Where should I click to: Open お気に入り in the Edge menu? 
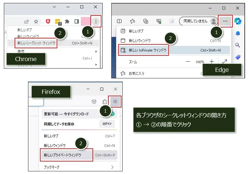[x=136, y=73]
